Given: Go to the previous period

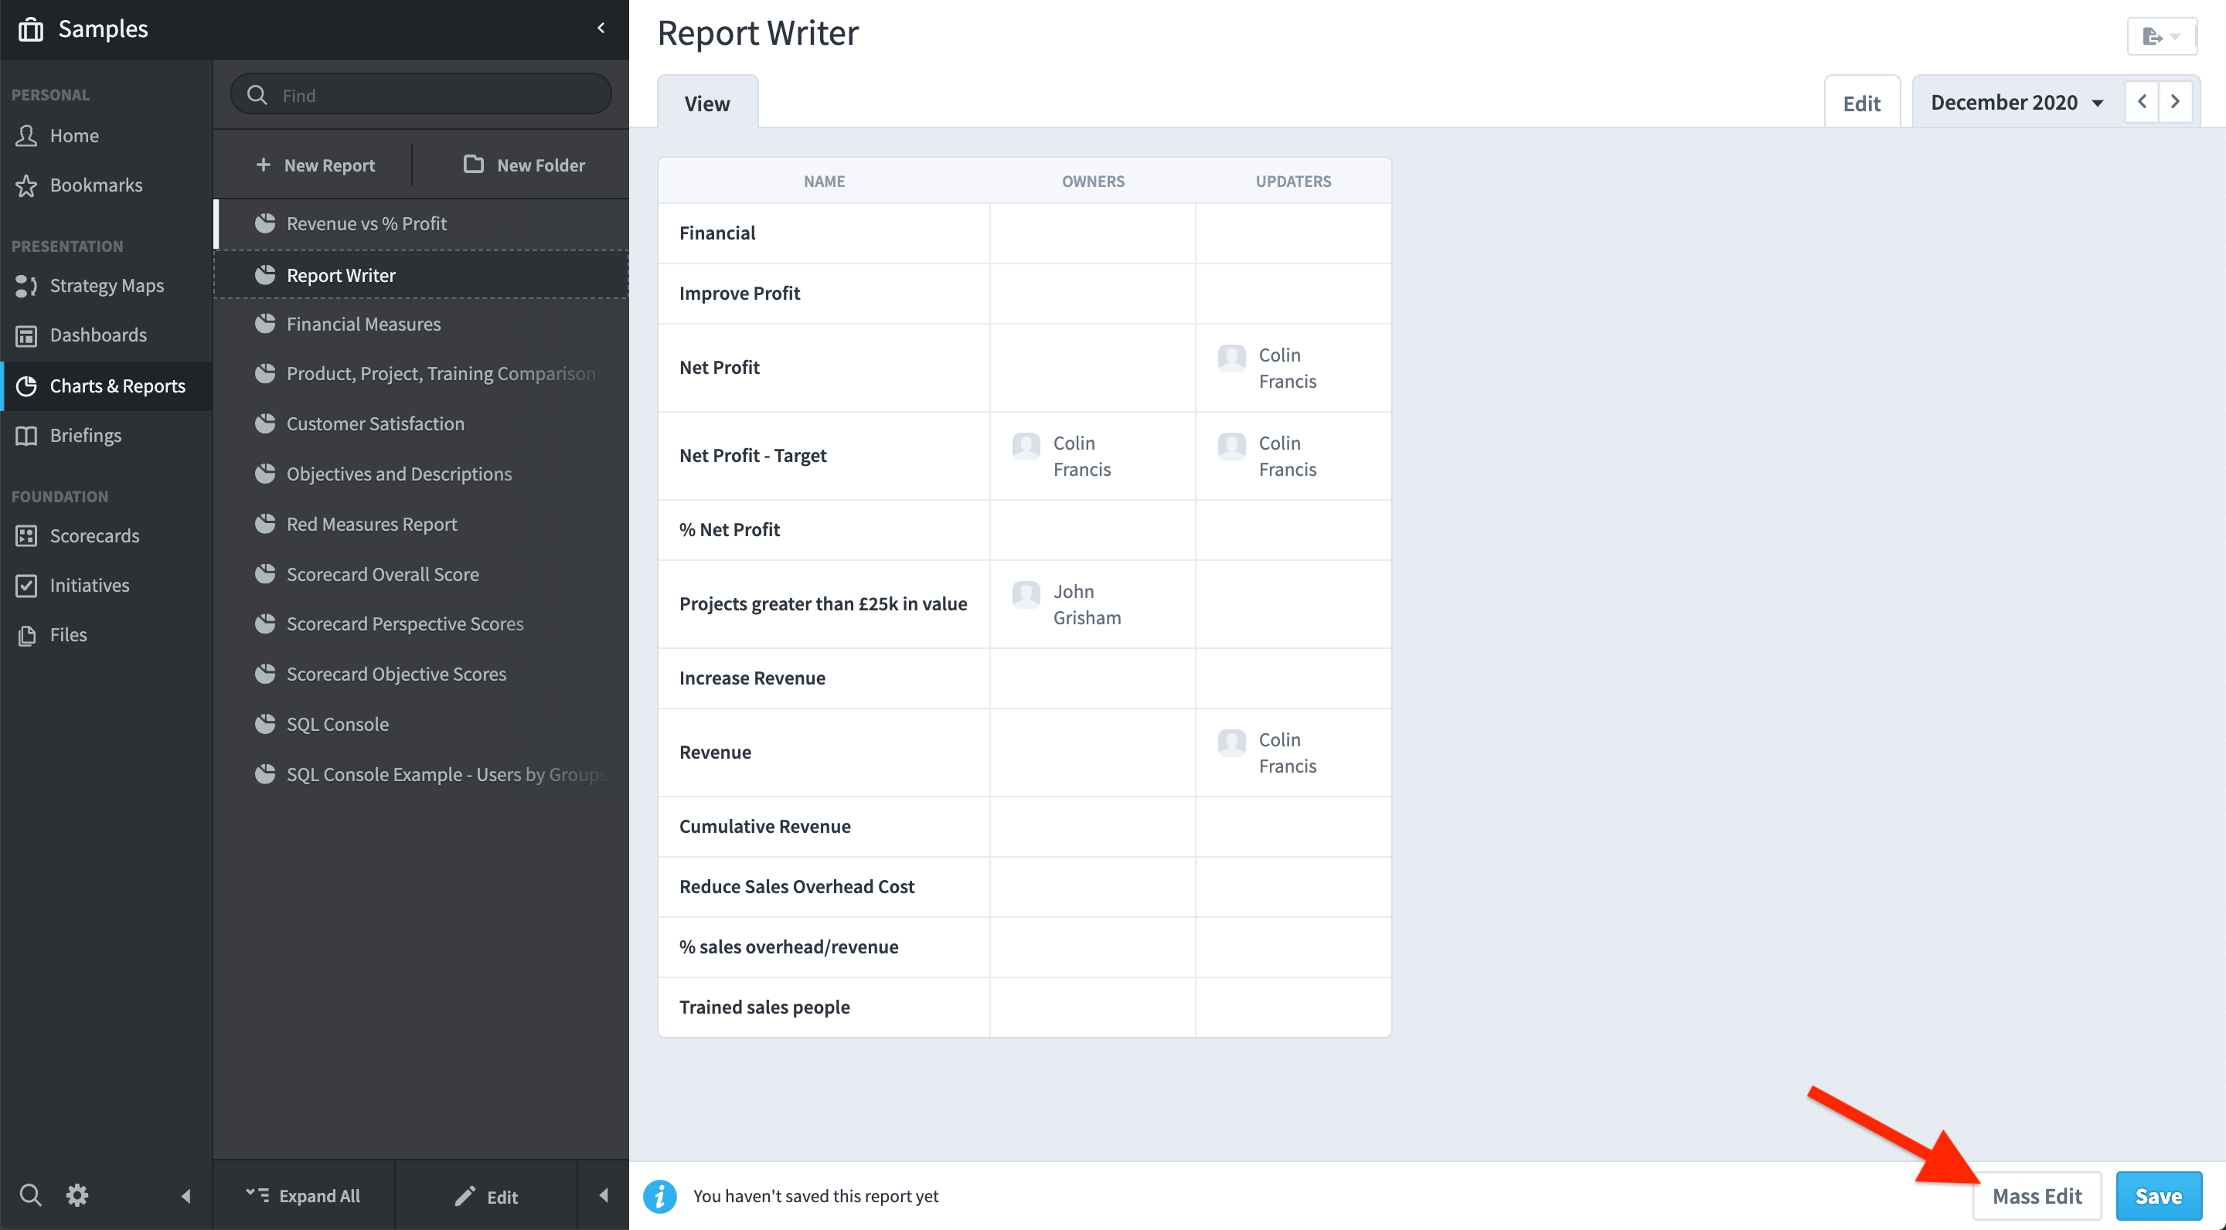Looking at the screenshot, I should pos(2141,102).
